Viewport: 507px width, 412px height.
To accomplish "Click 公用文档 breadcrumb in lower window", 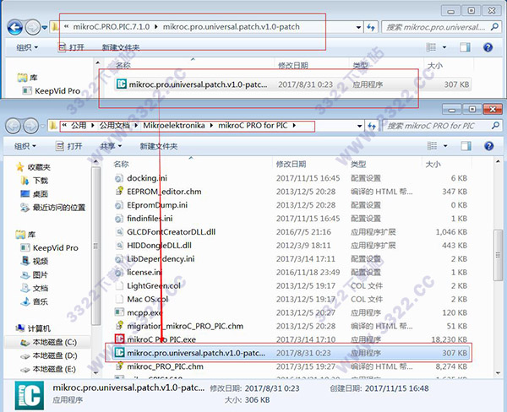I will point(115,126).
